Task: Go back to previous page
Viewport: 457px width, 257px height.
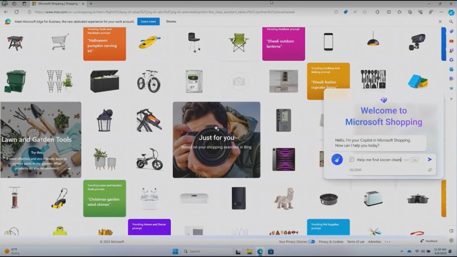Action: coord(6,12)
